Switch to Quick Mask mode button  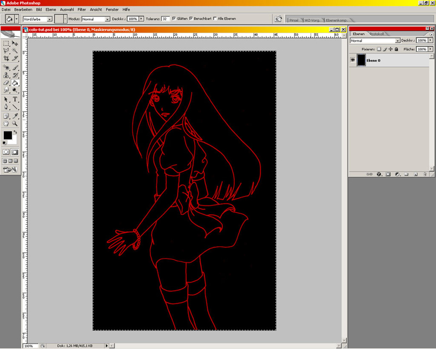pyautogui.click(x=15, y=152)
